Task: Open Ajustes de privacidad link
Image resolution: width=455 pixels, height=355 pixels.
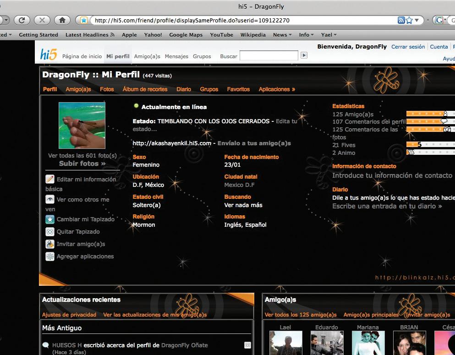Action: 69,315
